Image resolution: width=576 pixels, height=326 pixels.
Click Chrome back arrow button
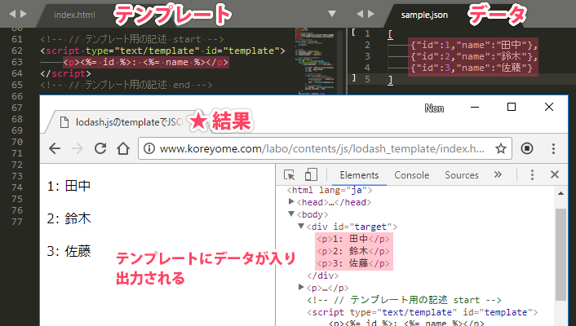tap(55, 148)
